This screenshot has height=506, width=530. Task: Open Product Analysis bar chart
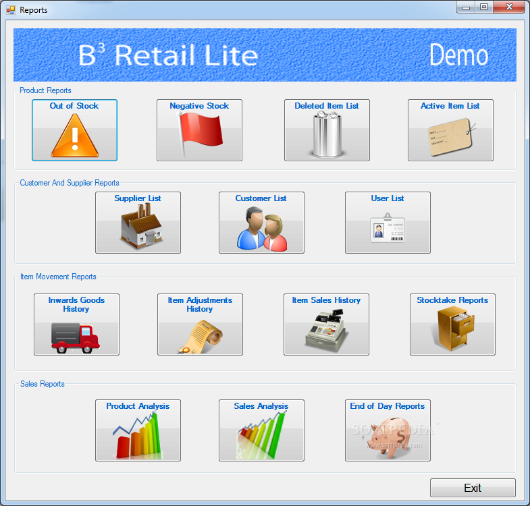coord(138,430)
